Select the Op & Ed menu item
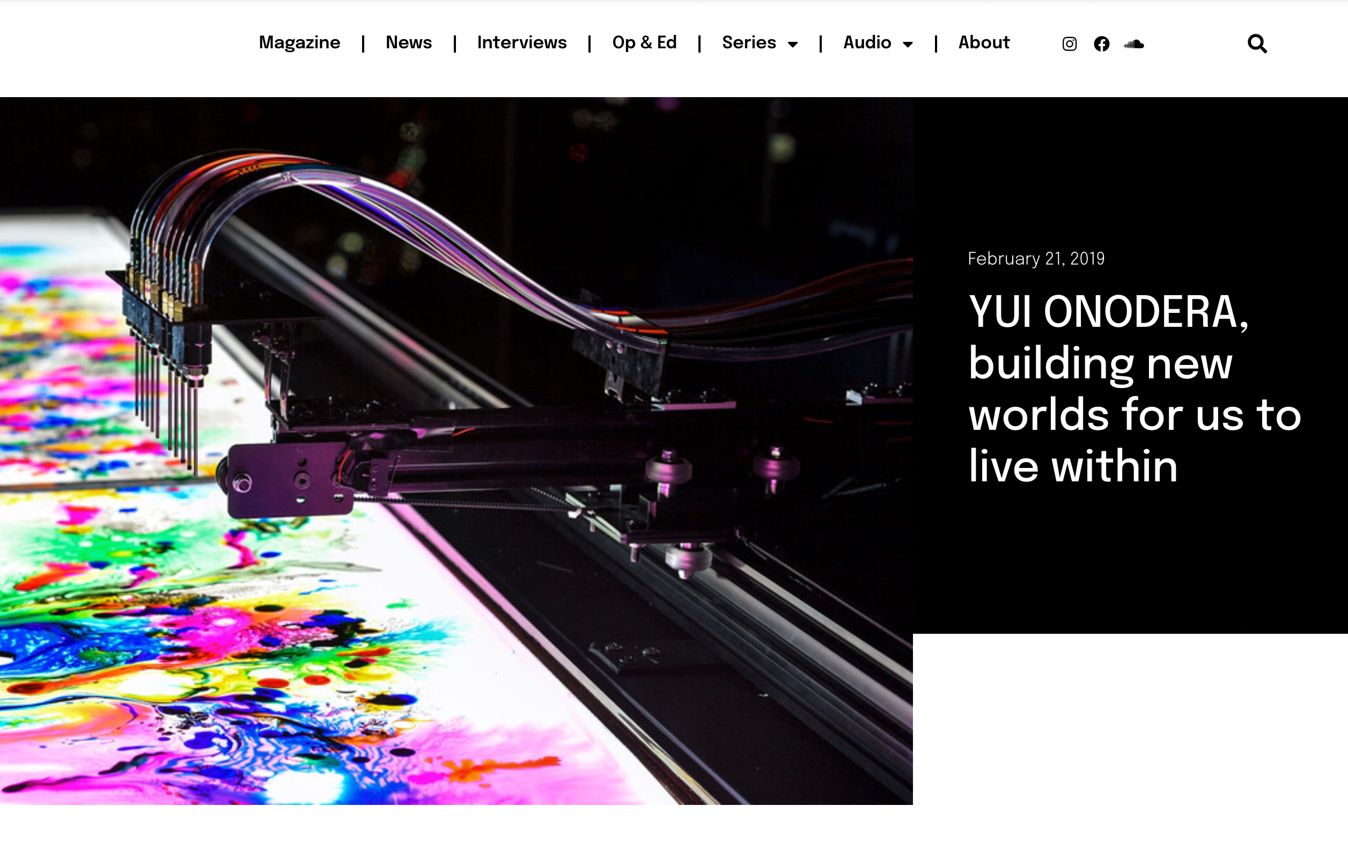Image resolution: width=1348 pixels, height=857 pixels. (644, 42)
